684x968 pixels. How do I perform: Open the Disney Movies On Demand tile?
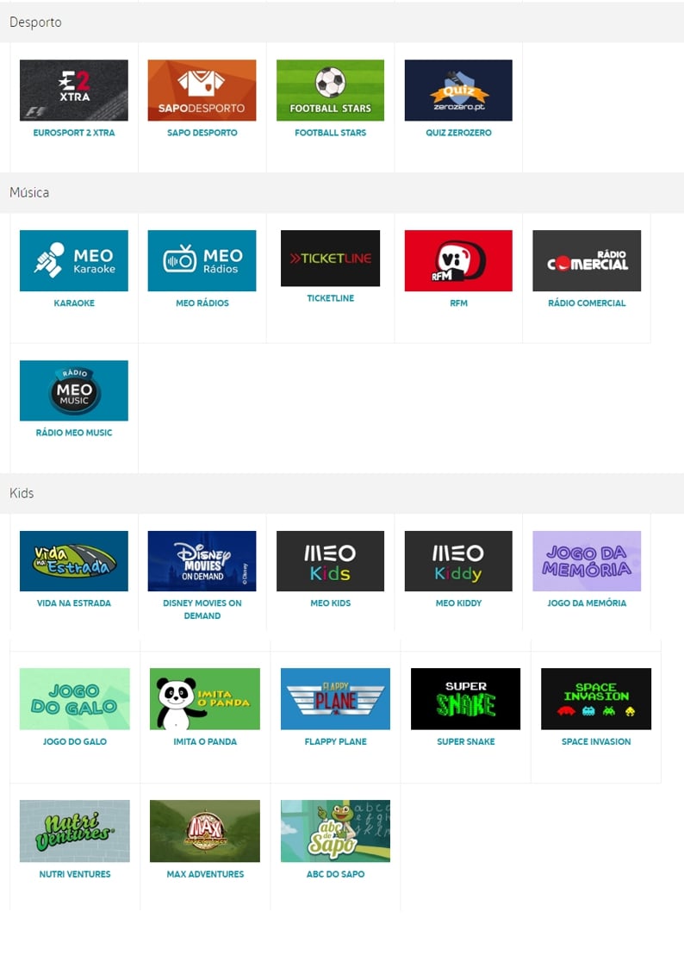(202, 561)
